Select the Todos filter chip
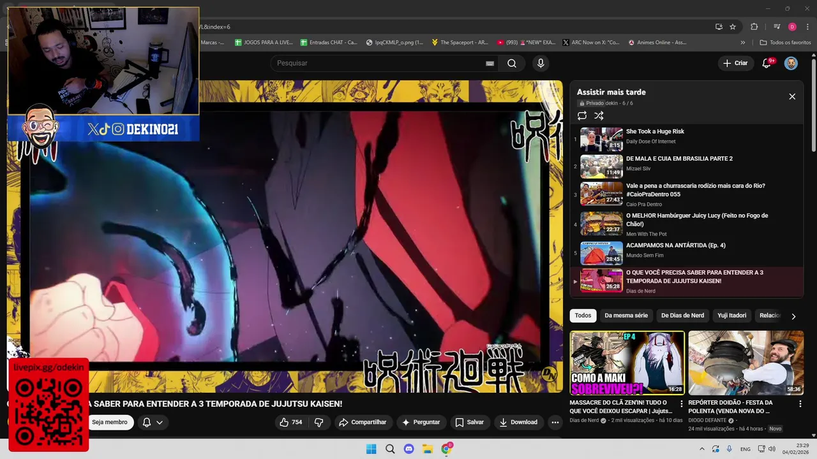This screenshot has height=459, width=817. point(583,316)
